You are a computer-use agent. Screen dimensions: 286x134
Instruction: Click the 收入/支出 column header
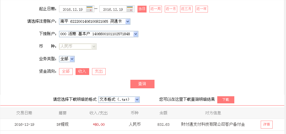click(x=99, y=113)
